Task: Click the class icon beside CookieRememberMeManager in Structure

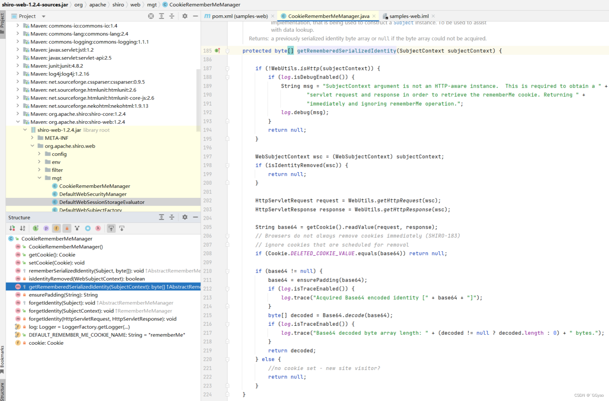Action: (11, 238)
